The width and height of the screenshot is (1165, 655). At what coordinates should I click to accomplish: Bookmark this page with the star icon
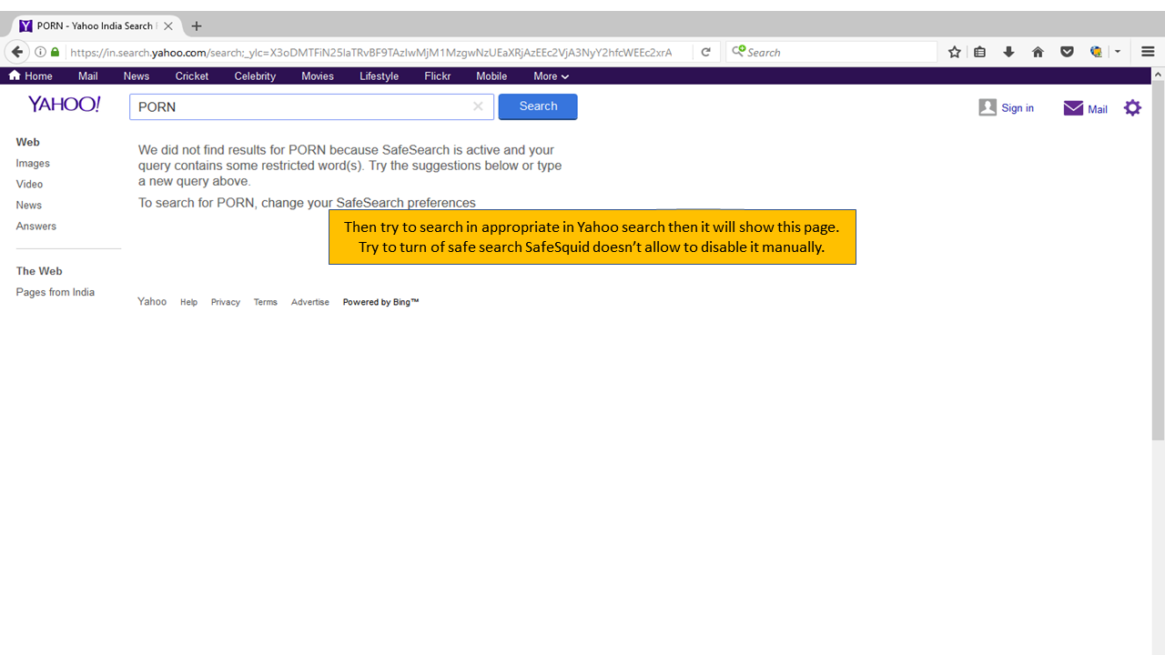pyautogui.click(x=954, y=52)
